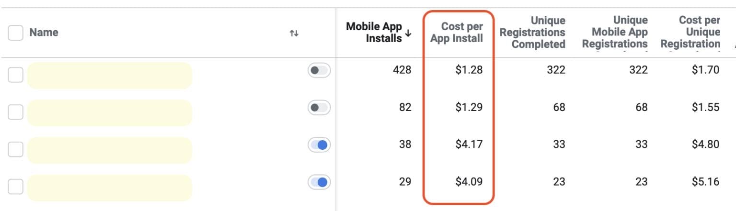This screenshot has width=736, height=211.
Task: Open the highlighted name in the last row
Action: click(x=110, y=188)
